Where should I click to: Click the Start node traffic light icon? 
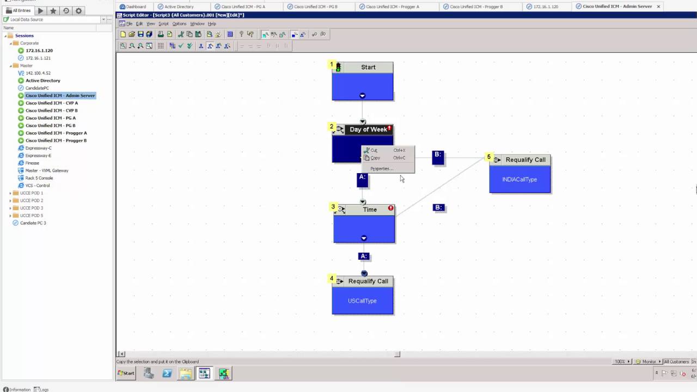pos(338,68)
